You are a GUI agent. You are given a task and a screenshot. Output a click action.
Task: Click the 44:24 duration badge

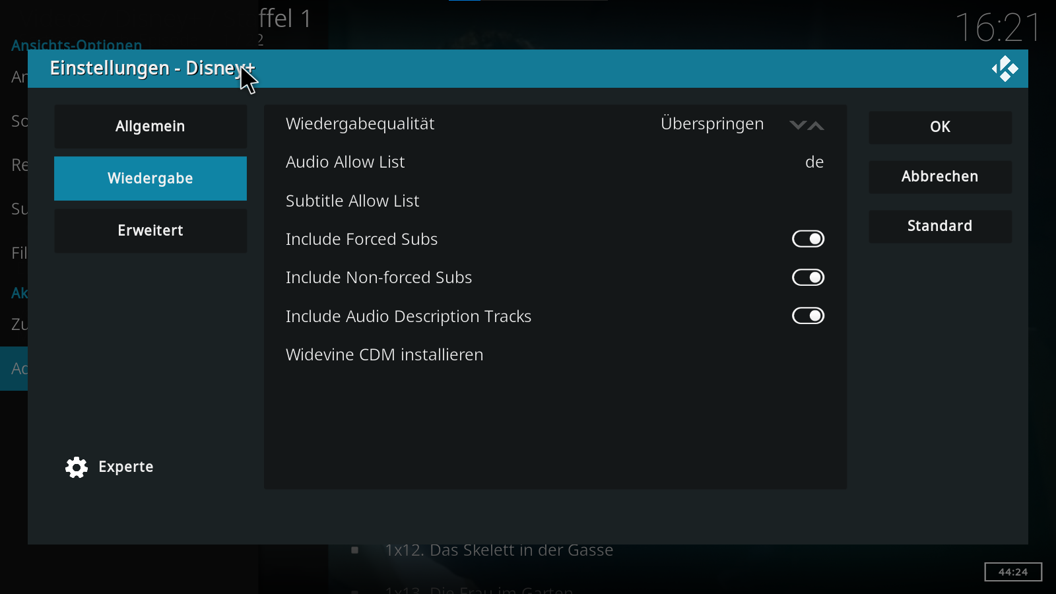click(1013, 572)
